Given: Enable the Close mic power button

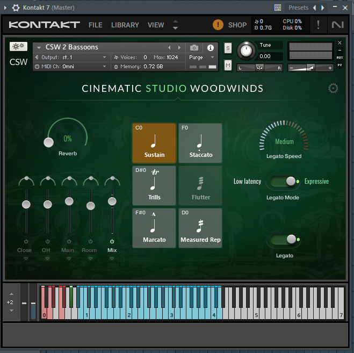Looking at the screenshot, I should click(x=26, y=241).
